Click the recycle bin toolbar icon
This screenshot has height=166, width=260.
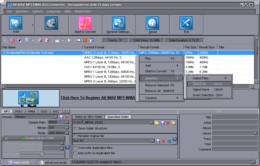pyautogui.click(x=92, y=40)
